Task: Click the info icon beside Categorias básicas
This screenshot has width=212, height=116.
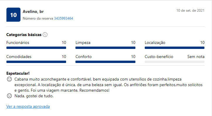Action: pos(45,35)
